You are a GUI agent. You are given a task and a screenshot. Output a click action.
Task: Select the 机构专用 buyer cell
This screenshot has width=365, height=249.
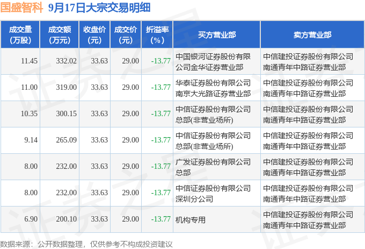point(191,219)
